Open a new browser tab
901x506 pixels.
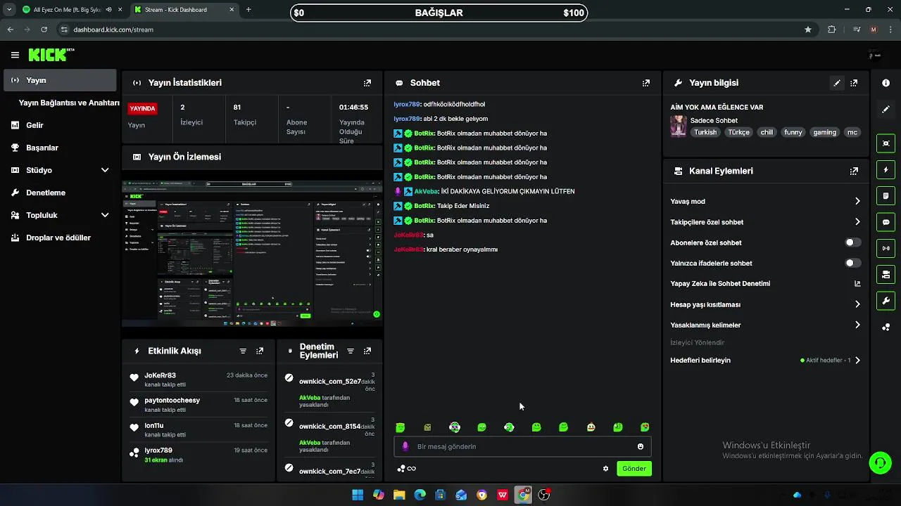coord(248,10)
